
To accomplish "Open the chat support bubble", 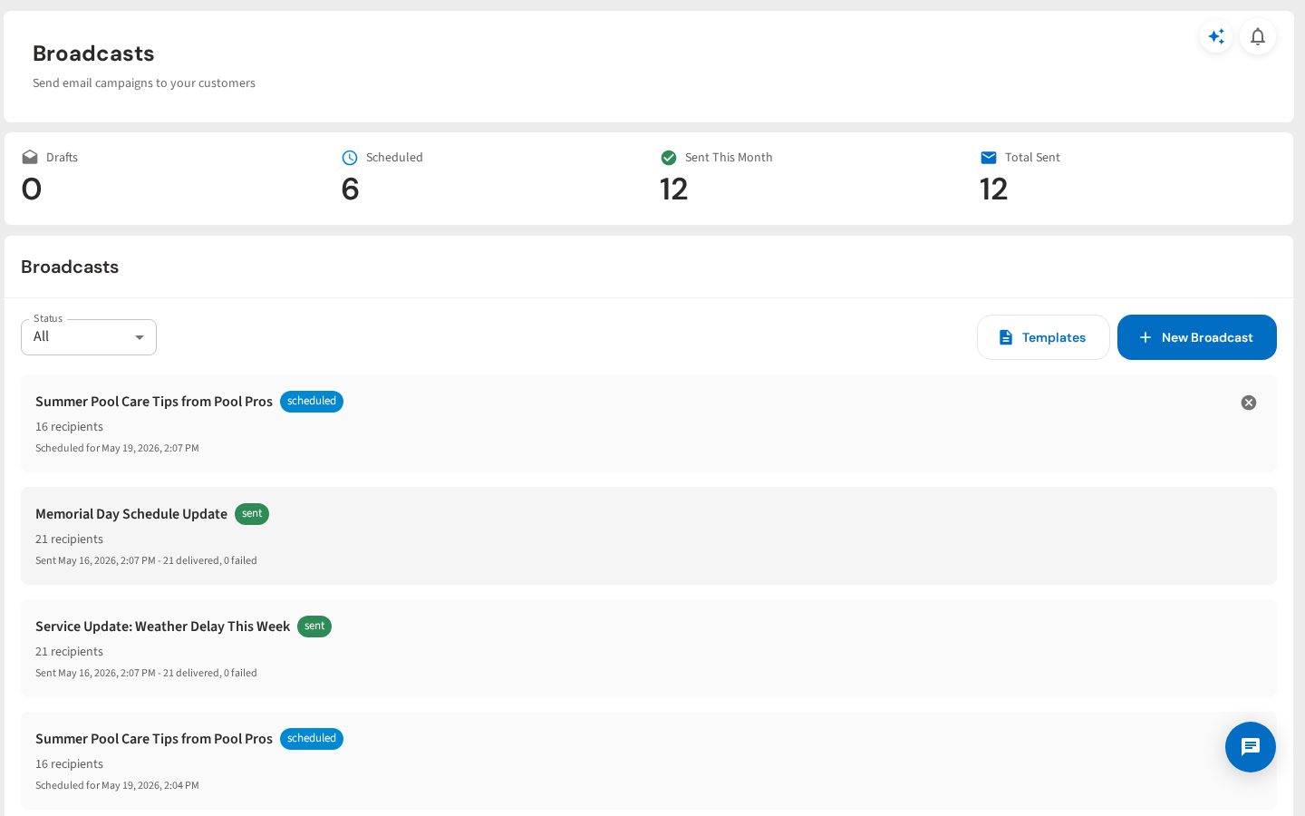I will point(1251,747).
